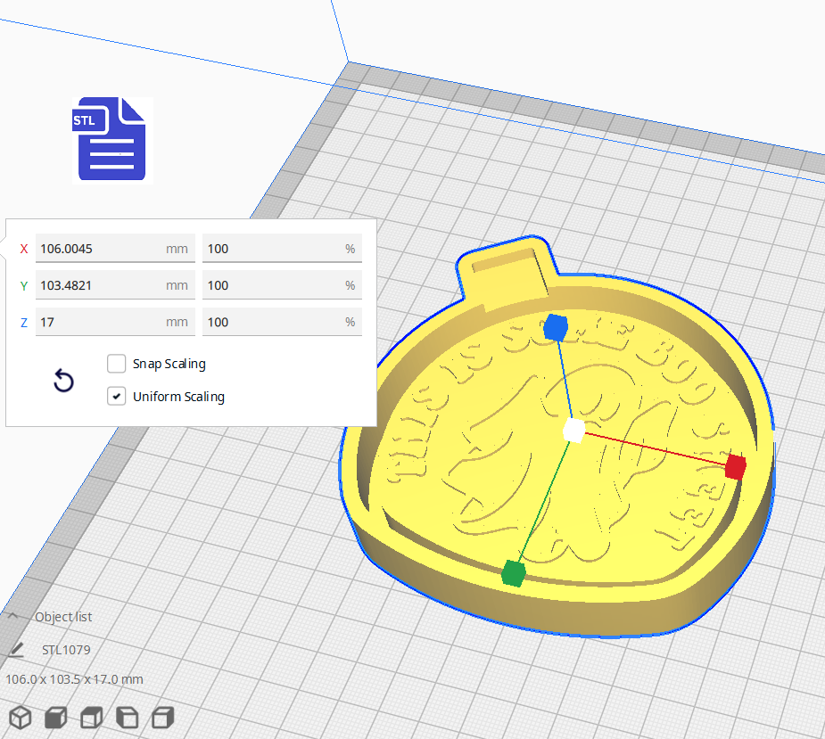Select the right side view icon
The image size is (825, 739).
[x=162, y=718]
